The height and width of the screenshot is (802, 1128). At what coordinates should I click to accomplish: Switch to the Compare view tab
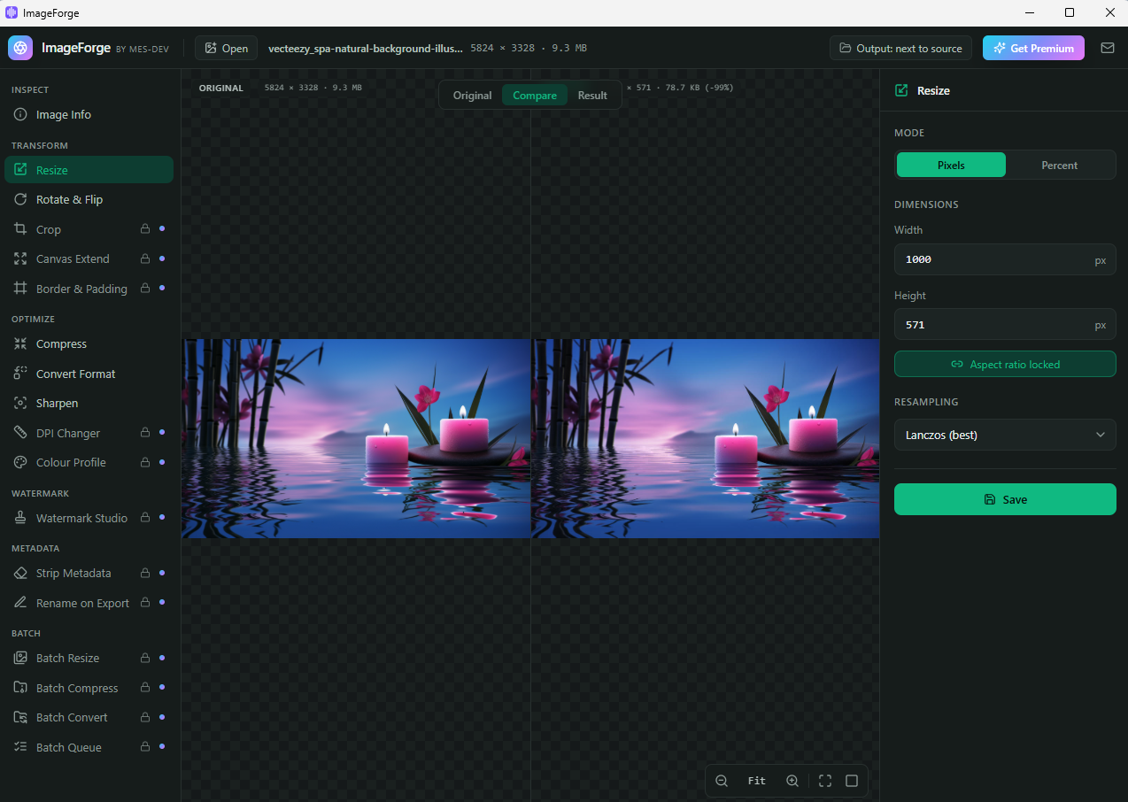pyautogui.click(x=535, y=96)
